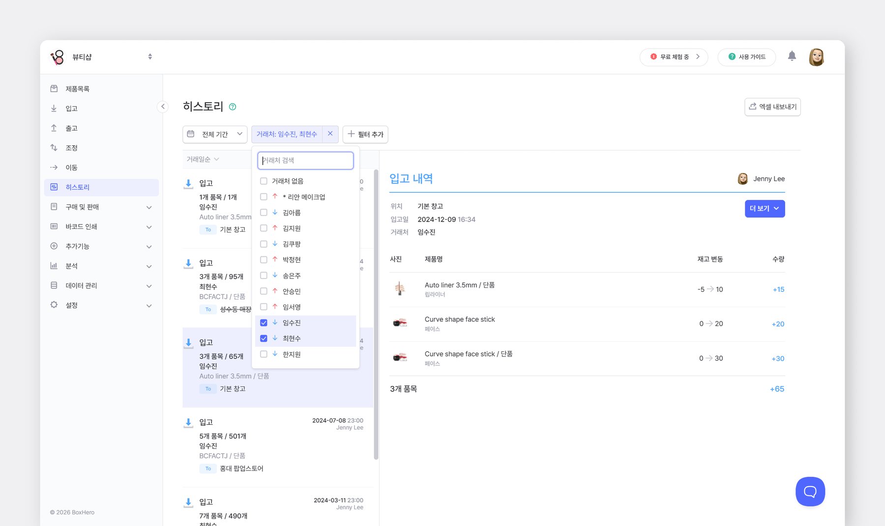This screenshot has width=885, height=526.
Task: Open the chat support bubble icon
Action: (810, 491)
